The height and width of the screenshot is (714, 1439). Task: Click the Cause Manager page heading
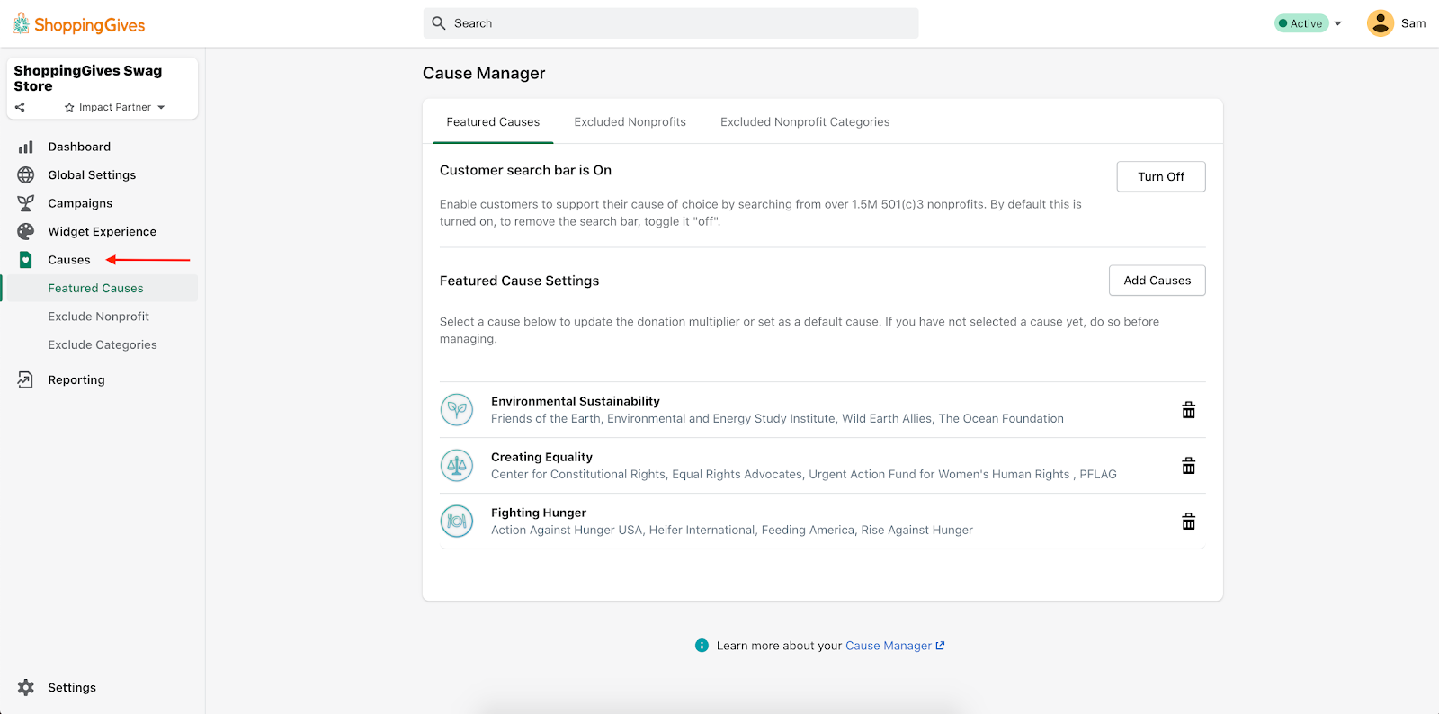pyautogui.click(x=484, y=74)
